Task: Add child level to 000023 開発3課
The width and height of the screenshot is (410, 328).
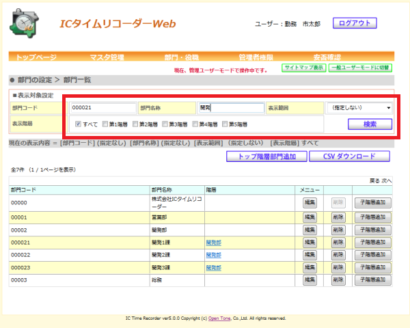Action: click(x=373, y=268)
